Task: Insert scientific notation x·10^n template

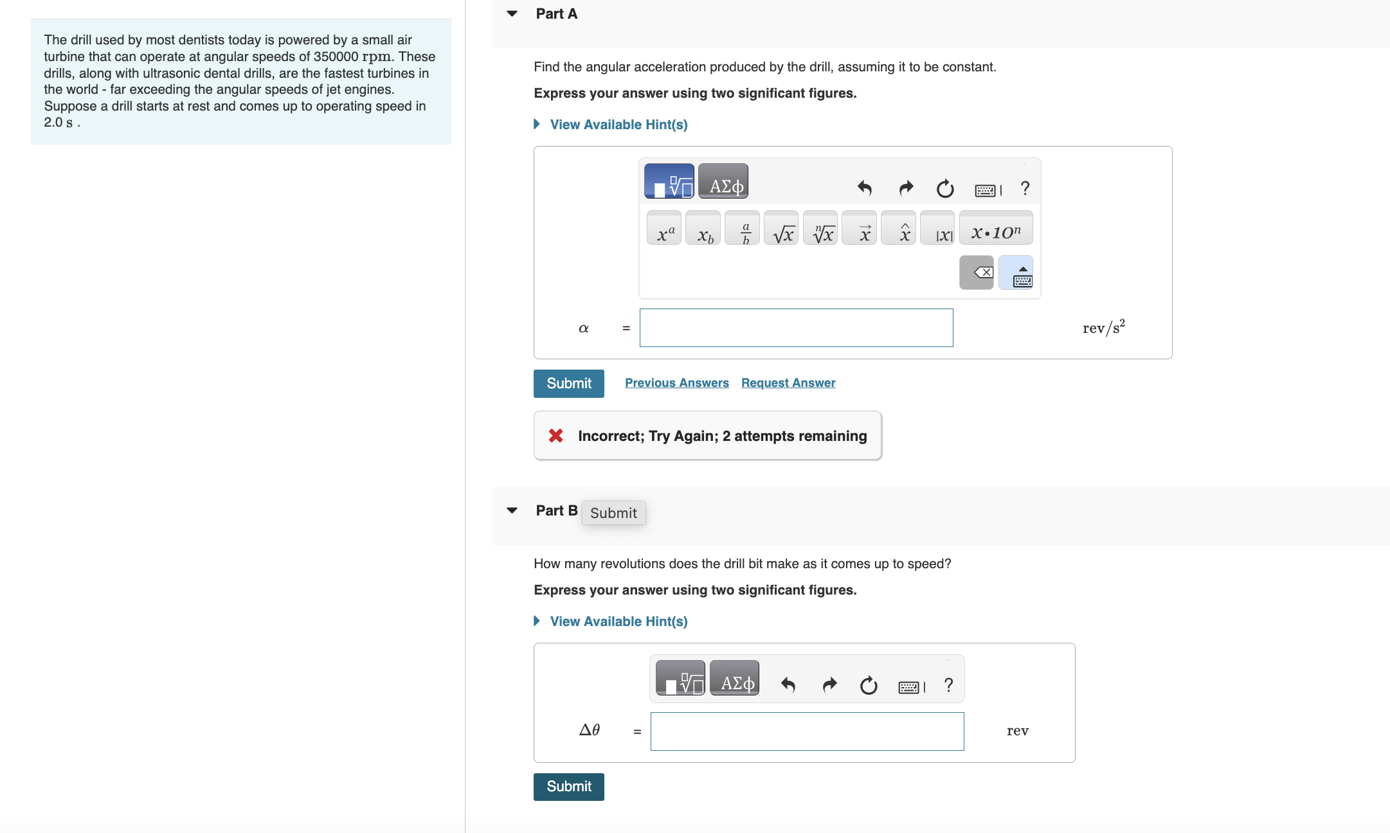Action: click(x=996, y=229)
